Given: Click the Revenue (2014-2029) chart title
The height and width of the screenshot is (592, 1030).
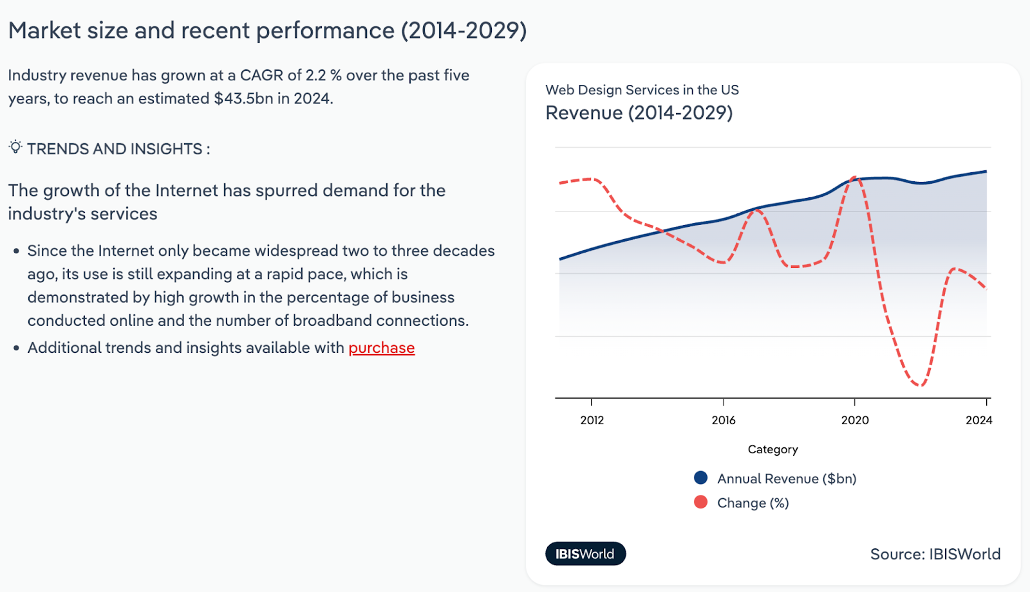Looking at the screenshot, I should [x=639, y=113].
